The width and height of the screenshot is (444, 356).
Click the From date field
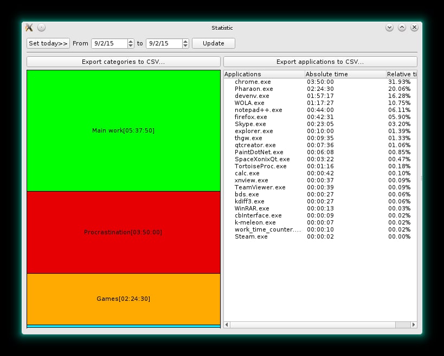point(110,43)
